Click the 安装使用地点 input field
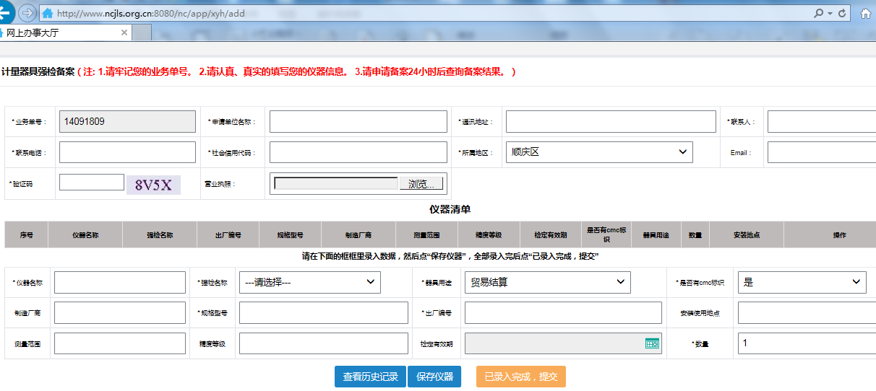Image resolution: width=876 pixels, height=391 pixels. [x=807, y=312]
